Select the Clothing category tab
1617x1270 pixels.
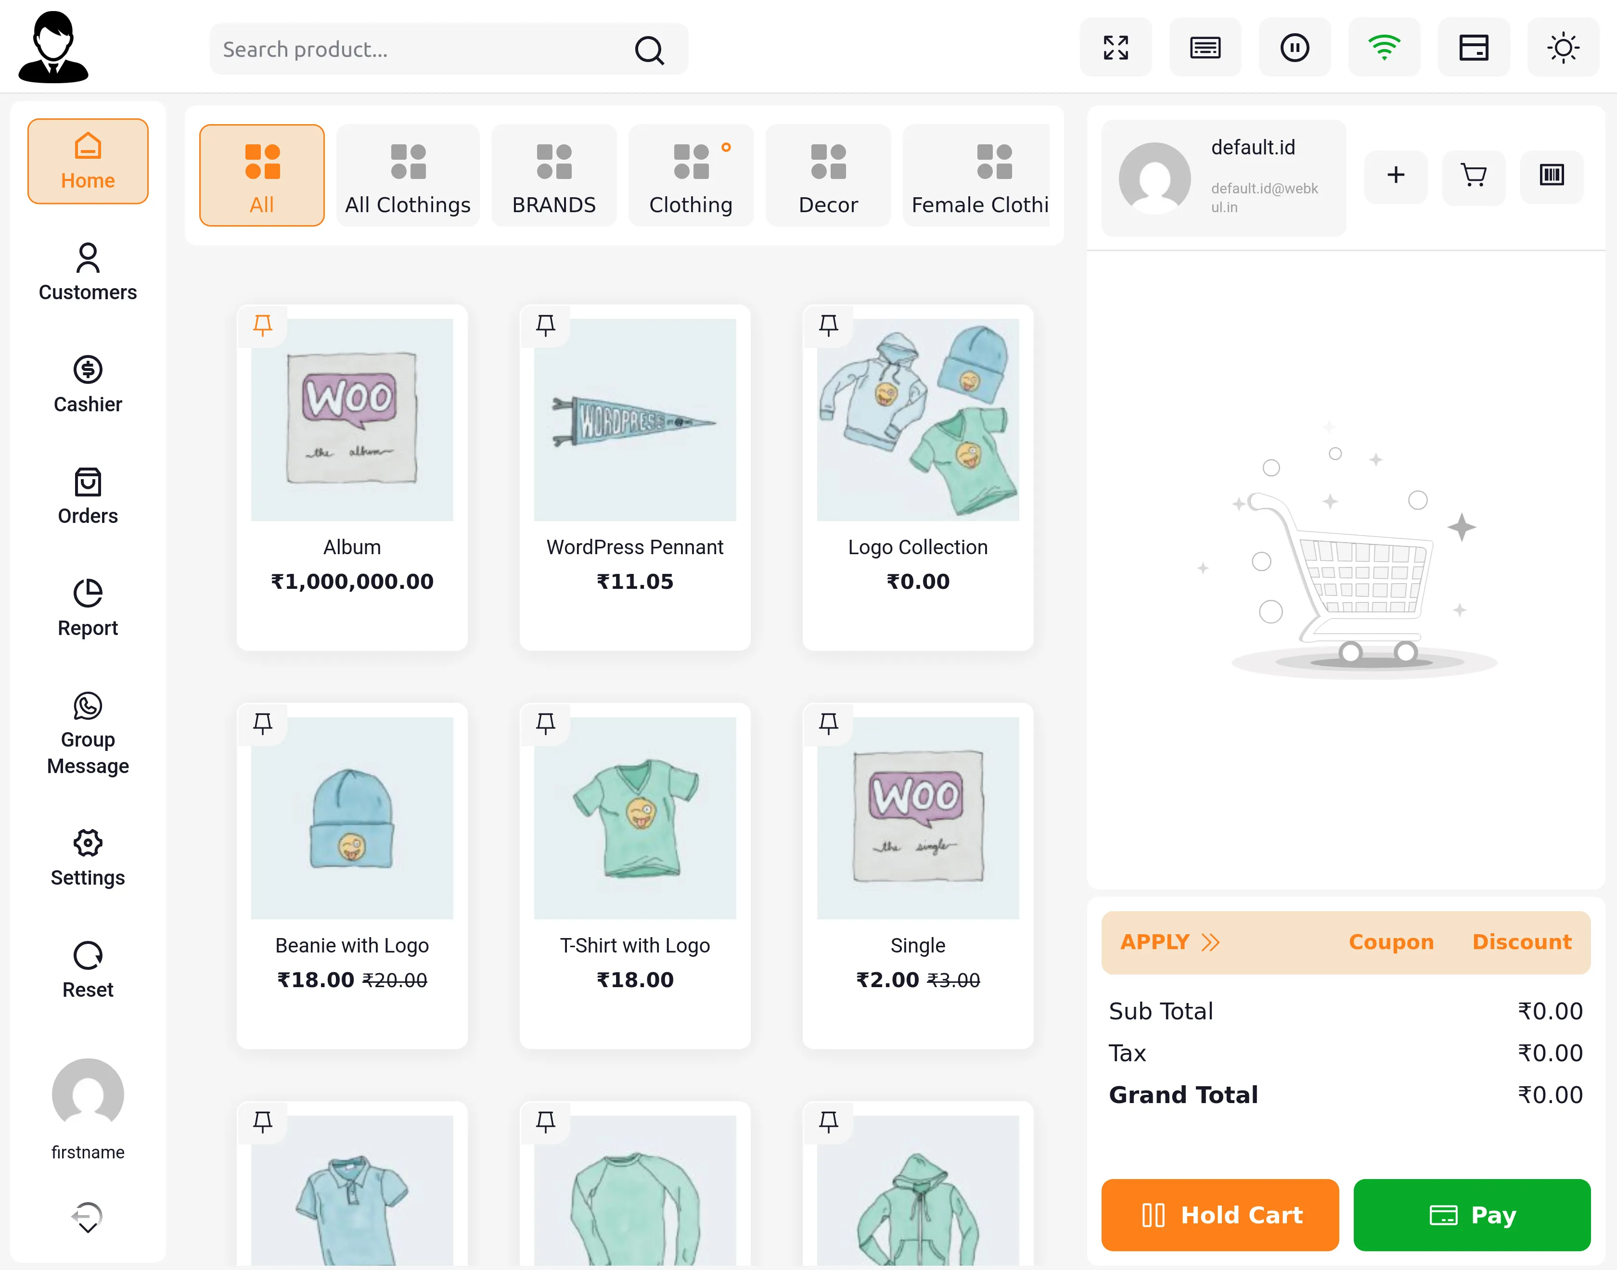[690, 176]
